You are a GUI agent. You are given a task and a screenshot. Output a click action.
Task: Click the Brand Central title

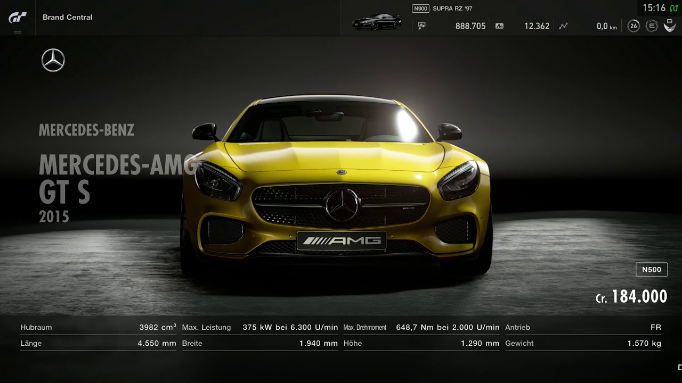tap(68, 17)
